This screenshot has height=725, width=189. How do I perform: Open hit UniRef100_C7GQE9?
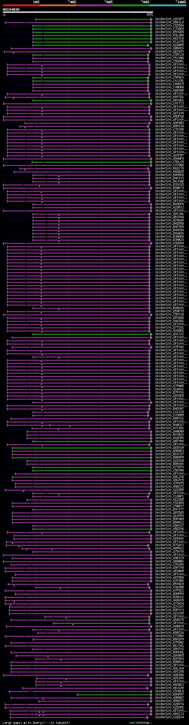coord(170,29)
